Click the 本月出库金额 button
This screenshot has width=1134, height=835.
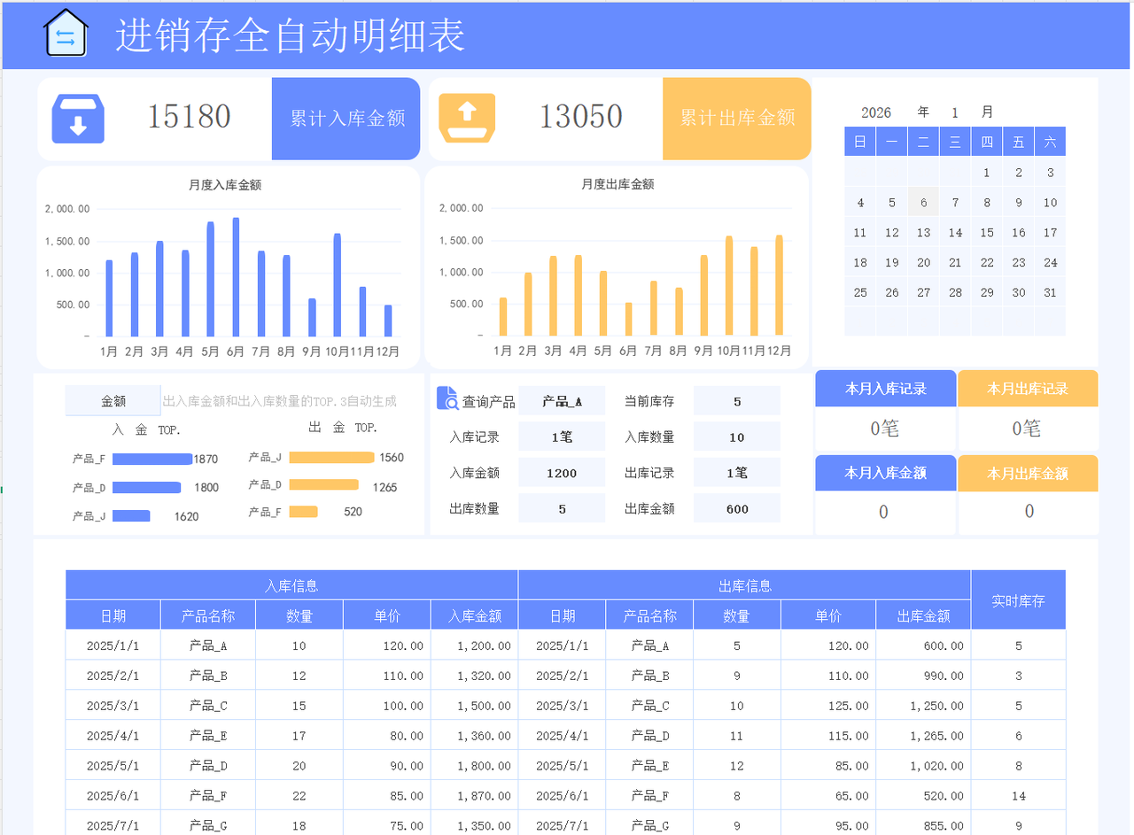tap(1028, 473)
